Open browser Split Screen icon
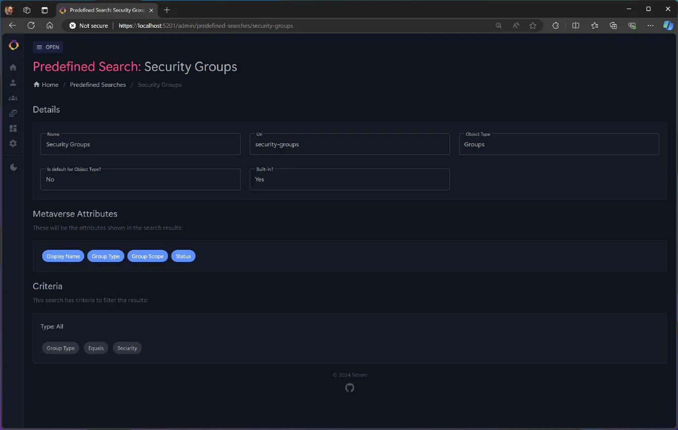The image size is (678, 430). tap(576, 25)
